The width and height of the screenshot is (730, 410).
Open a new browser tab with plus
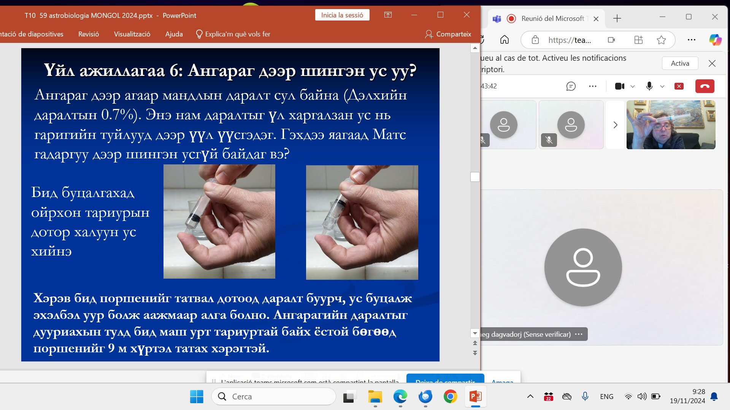click(617, 18)
